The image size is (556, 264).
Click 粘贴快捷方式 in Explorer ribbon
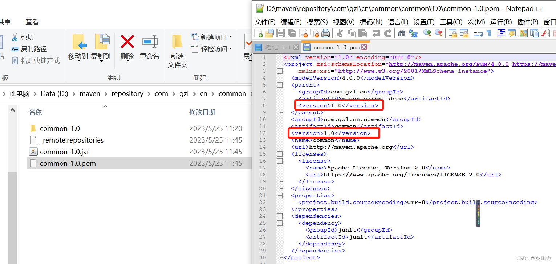pyautogui.click(x=36, y=60)
